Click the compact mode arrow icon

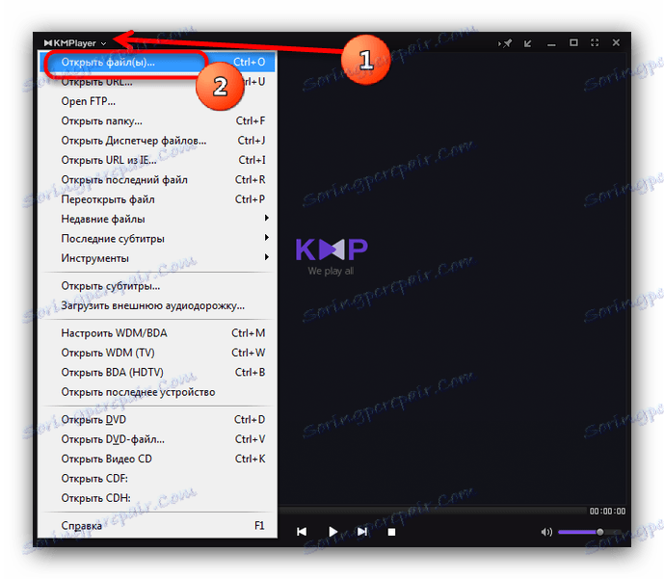tap(528, 43)
